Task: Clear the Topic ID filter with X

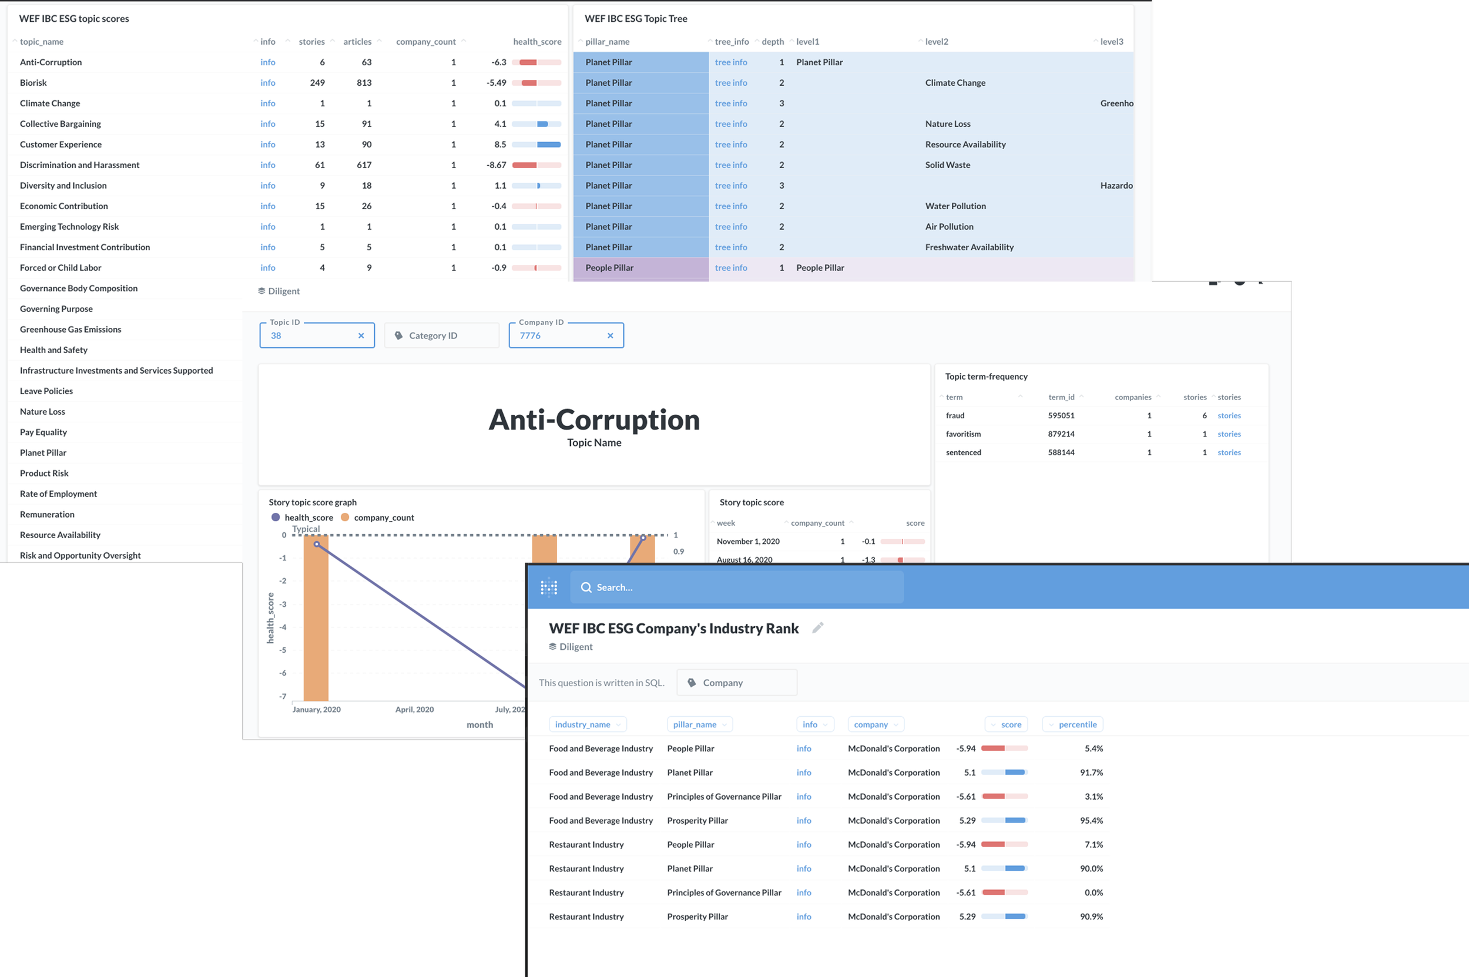Action: click(x=361, y=335)
